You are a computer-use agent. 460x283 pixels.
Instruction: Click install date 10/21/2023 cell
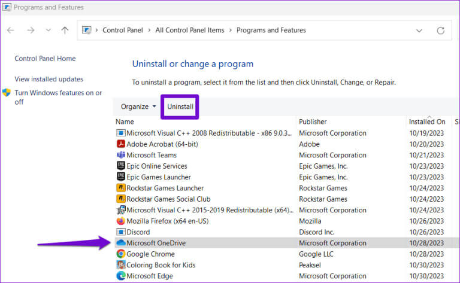click(426, 155)
